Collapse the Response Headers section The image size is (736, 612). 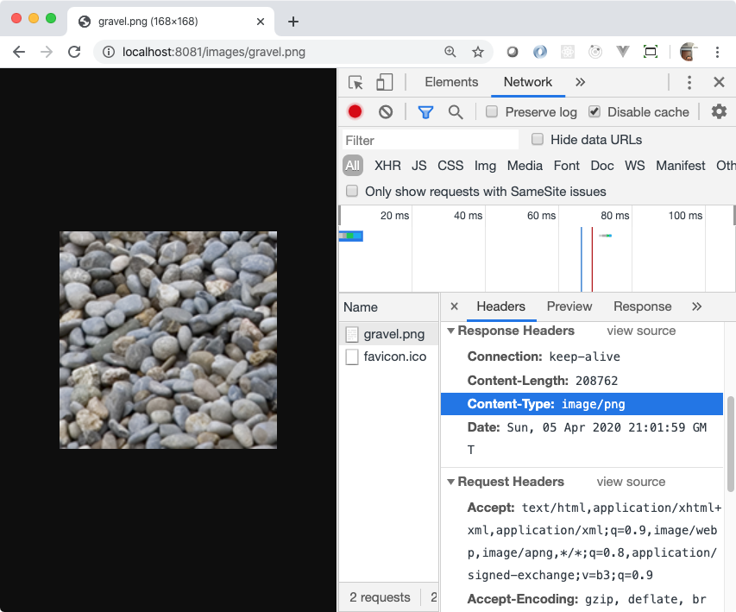(x=450, y=331)
